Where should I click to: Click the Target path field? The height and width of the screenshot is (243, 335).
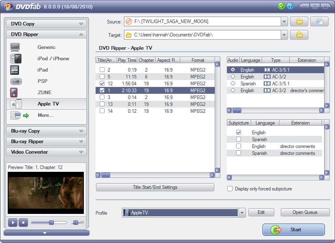point(203,35)
